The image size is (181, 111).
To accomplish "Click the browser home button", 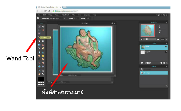I will click(49, 11).
